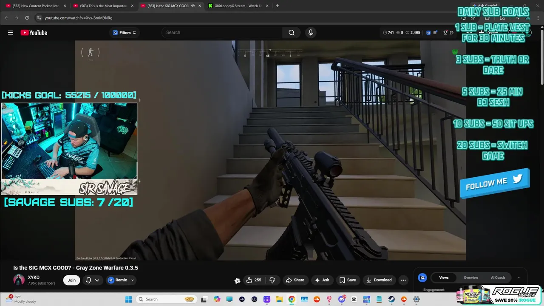Open CapCut from the taskbar
Viewport: 544px width, 306px height.
click(x=354, y=299)
